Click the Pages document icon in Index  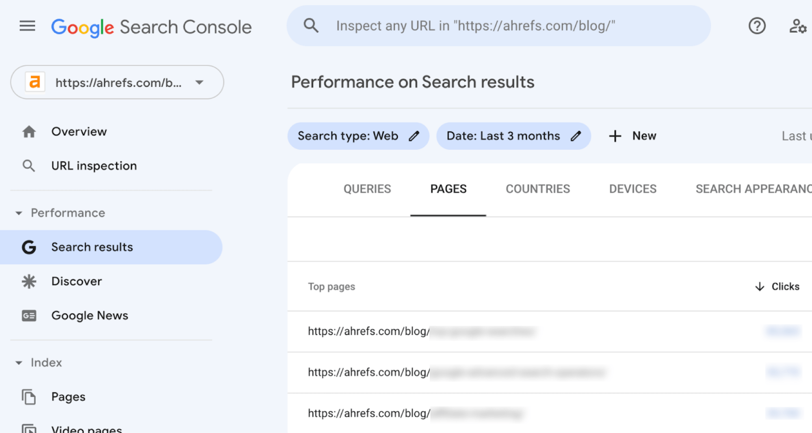pyautogui.click(x=28, y=396)
